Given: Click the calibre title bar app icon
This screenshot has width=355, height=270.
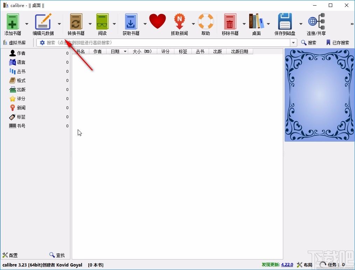Looking at the screenshot, I should [x=6, y=5].
